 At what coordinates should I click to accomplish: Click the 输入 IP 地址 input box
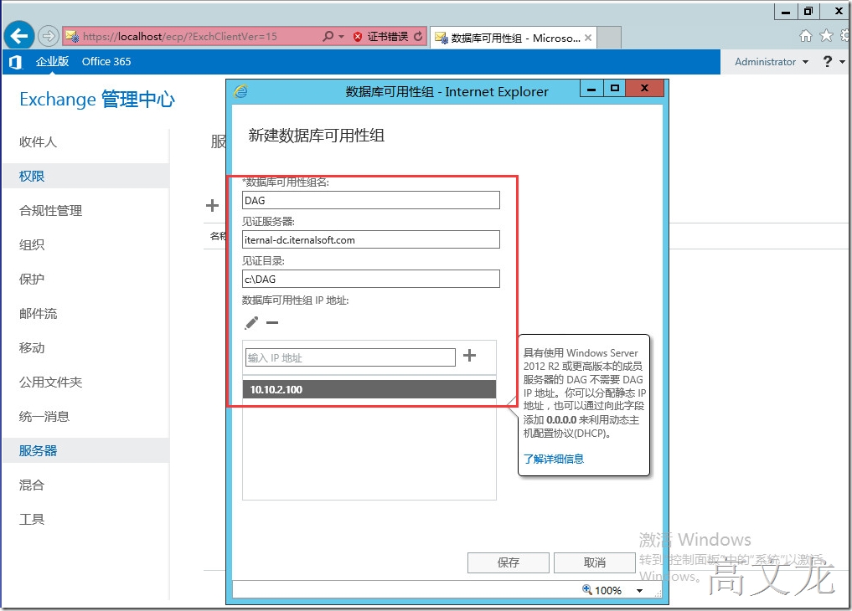point(350,357)
